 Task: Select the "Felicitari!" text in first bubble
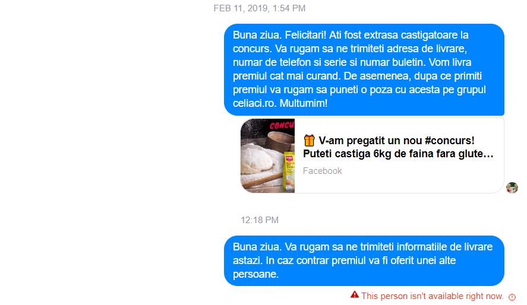click(305, 35)
